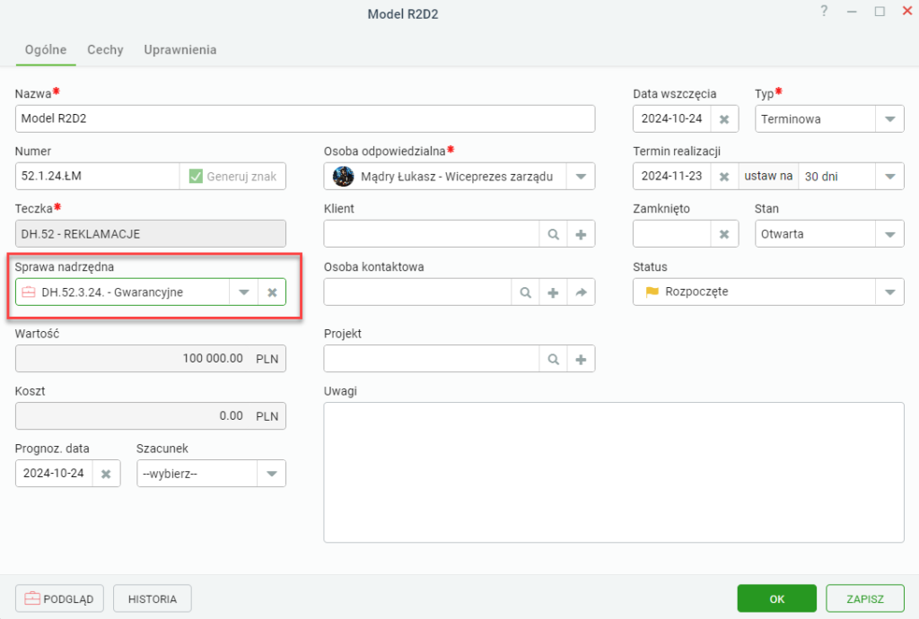This screenshot has height=619, width=919.
Task: Click the Model R2D2 window title
Action: pos(403,14)
